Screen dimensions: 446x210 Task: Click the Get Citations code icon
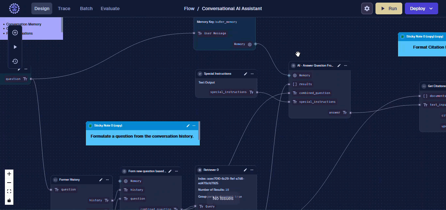pos(424,86)
